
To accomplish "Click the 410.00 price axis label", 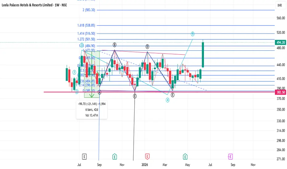I will click(281, 79).
